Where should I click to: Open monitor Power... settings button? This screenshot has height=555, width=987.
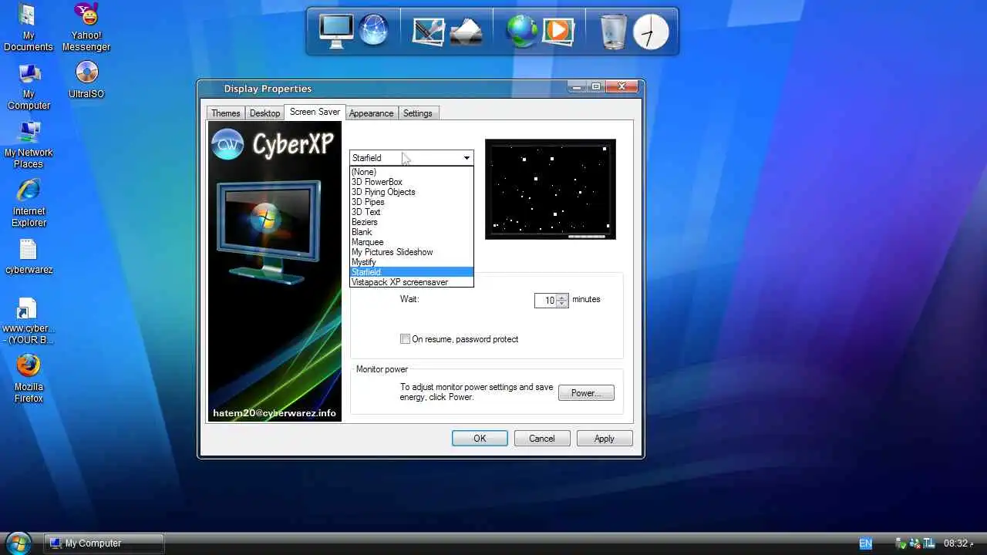click(586, 393)
